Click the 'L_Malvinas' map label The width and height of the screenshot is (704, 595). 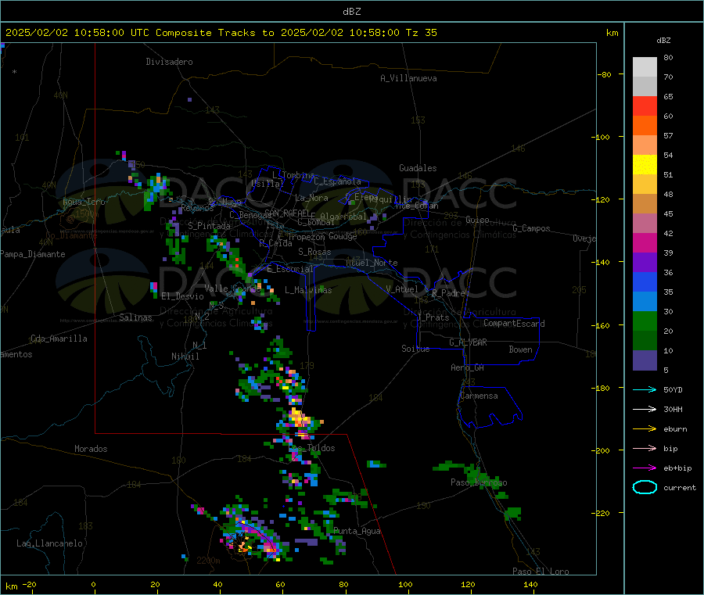pyautogui.click(x=308, y=290)
